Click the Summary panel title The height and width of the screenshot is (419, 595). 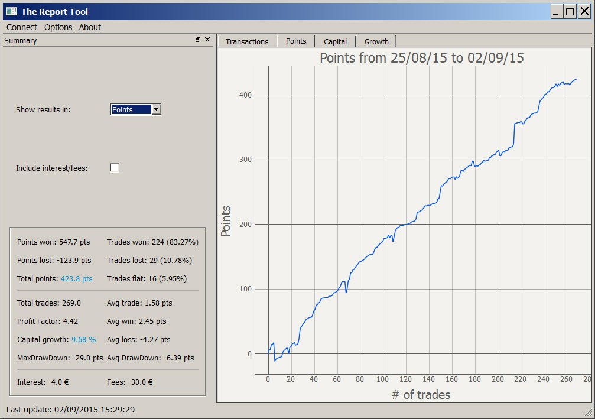[21, 41]
